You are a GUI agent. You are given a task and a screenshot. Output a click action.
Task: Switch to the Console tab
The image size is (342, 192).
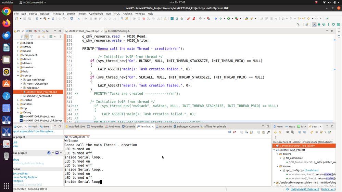[128, 126]
